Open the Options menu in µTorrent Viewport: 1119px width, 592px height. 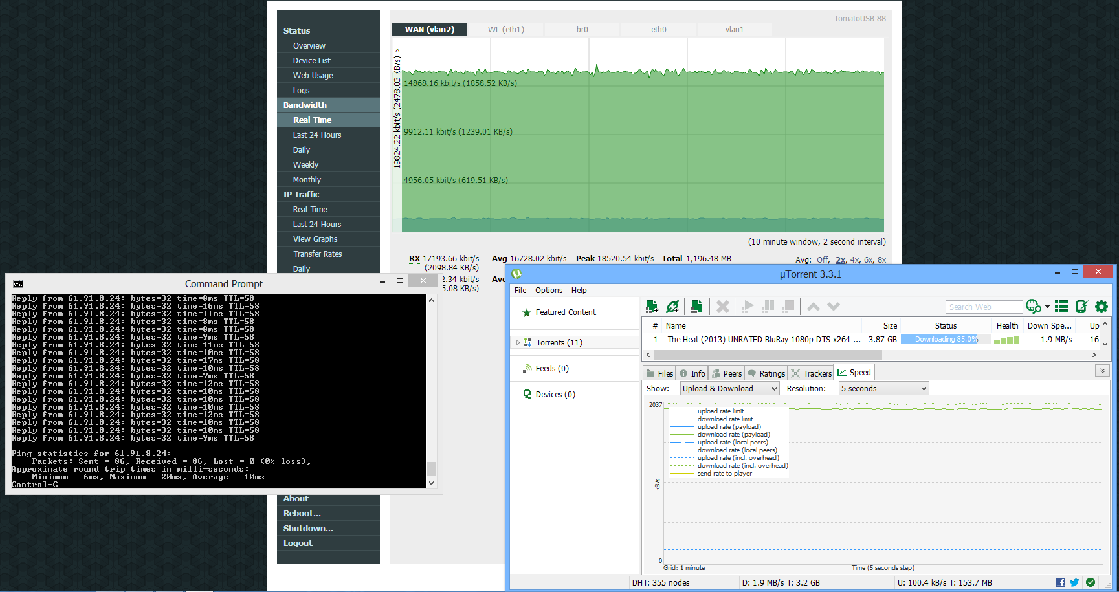click(548, 291)
